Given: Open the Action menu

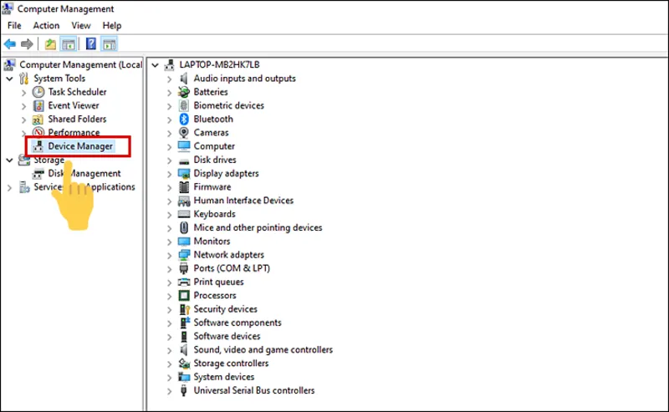Looking at the screenshot, I should click(46, 26).
